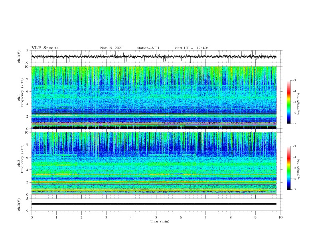Viewport: 316px width, 244px height.
Task: Click the '-3' tick on ch.1 colorbar
Action: [294, 80]
